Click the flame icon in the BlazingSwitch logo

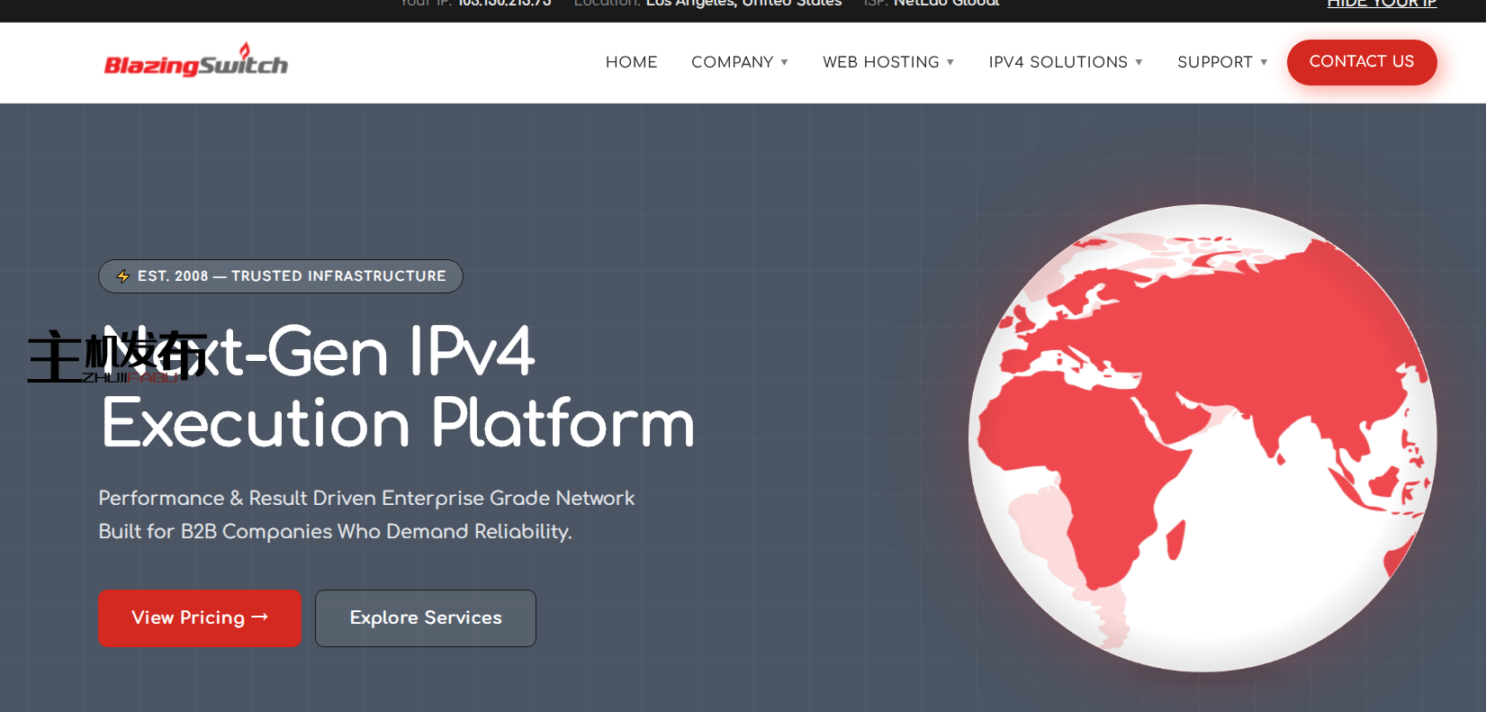tap(244, 50)
